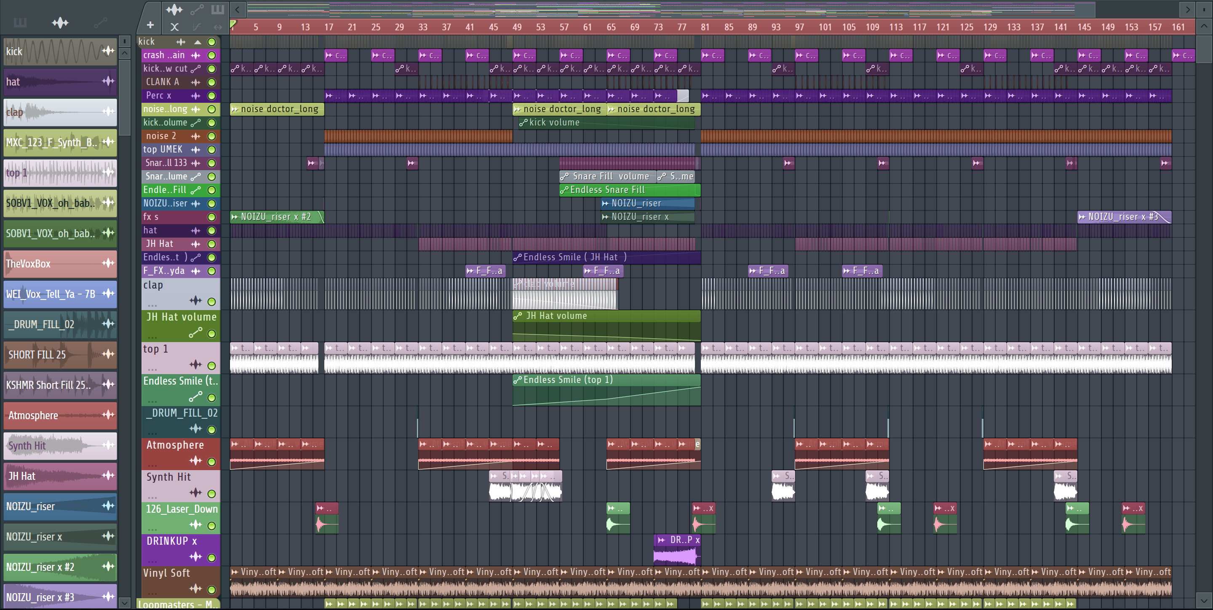Select the KSHMR Short Fill 25.. picker item

tap(60, 385)
